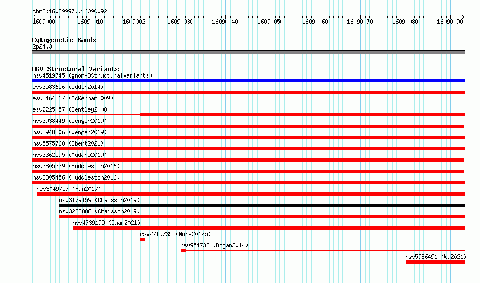This screenshot has height=283, width=480.
Task: Select nsv2805229 (Huddleston2016) label
Action: (x=76, y=166)
